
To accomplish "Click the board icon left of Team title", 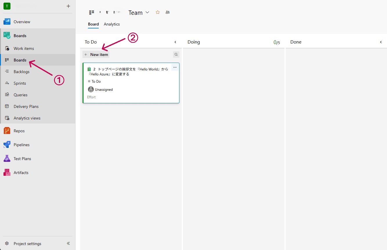I will pyautogui.click(x=92, y=12).
